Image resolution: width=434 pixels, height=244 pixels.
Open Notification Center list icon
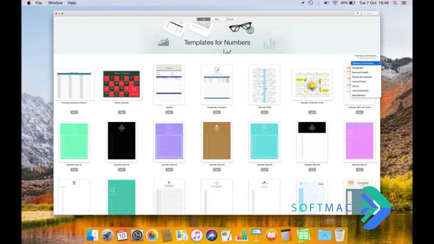pyautogui.click(x=404, y=3)
